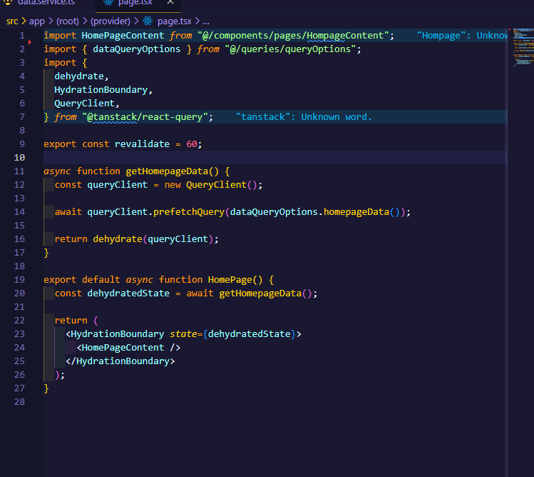Viewport: 534px width, 477px height.
Task: Click HomePageContent identifier on line 1
Action: [x=123, y=36]
